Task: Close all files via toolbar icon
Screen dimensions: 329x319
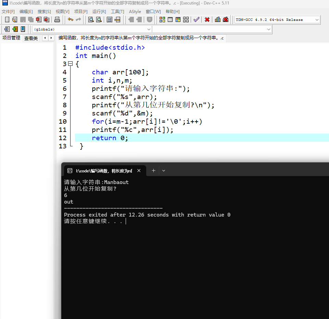Action: click(x=47, y=20)
